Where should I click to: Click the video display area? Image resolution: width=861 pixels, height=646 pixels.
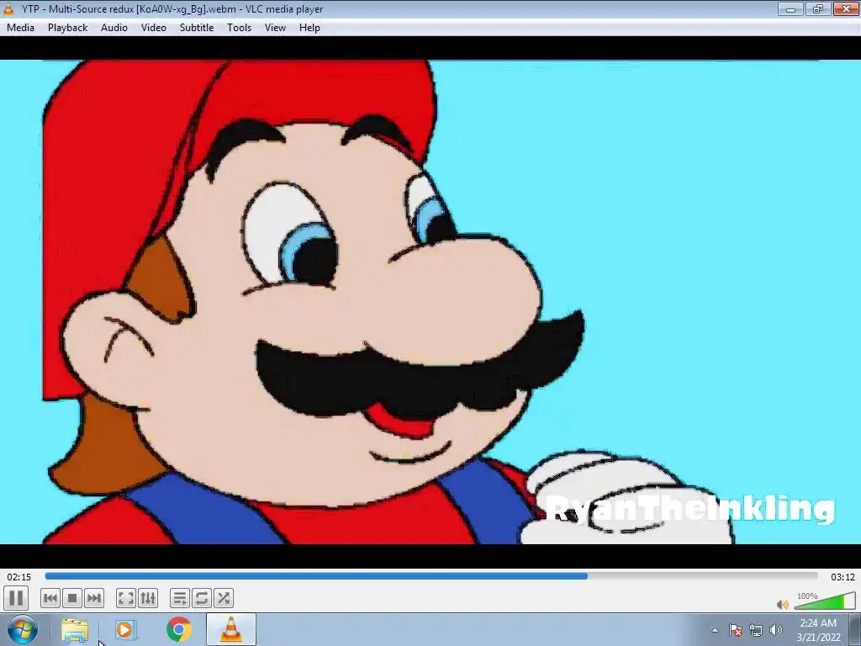pyautogui.click(x=430, y=302)
